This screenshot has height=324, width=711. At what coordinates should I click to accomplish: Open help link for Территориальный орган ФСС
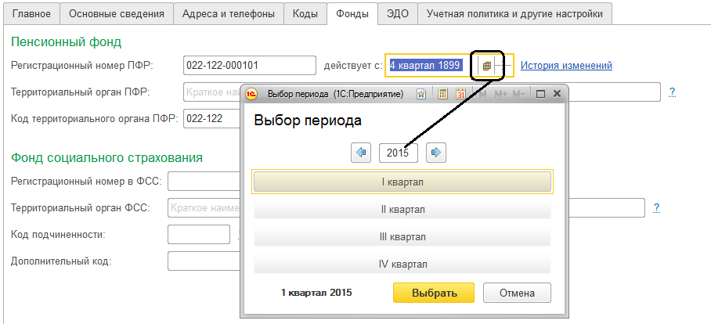coord(656,208)
